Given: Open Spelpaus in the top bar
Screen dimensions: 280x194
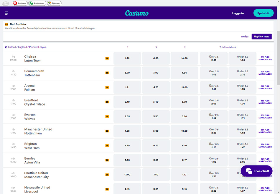Looking at the screenshot, I should click(x=20, y=3).
